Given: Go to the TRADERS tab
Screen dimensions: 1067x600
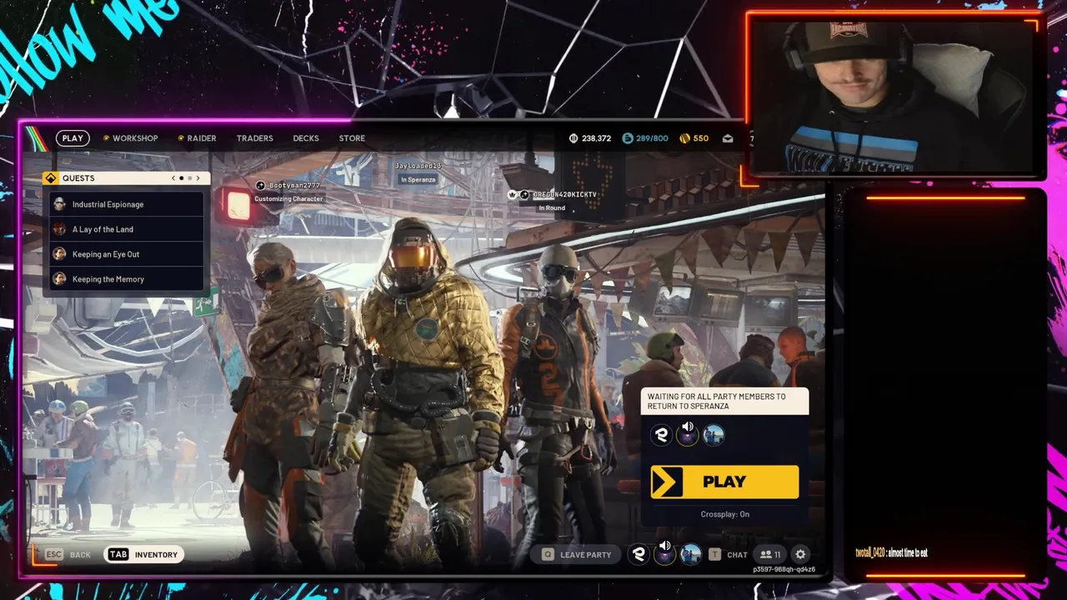Looking at the screenshot, I should 254,138.
